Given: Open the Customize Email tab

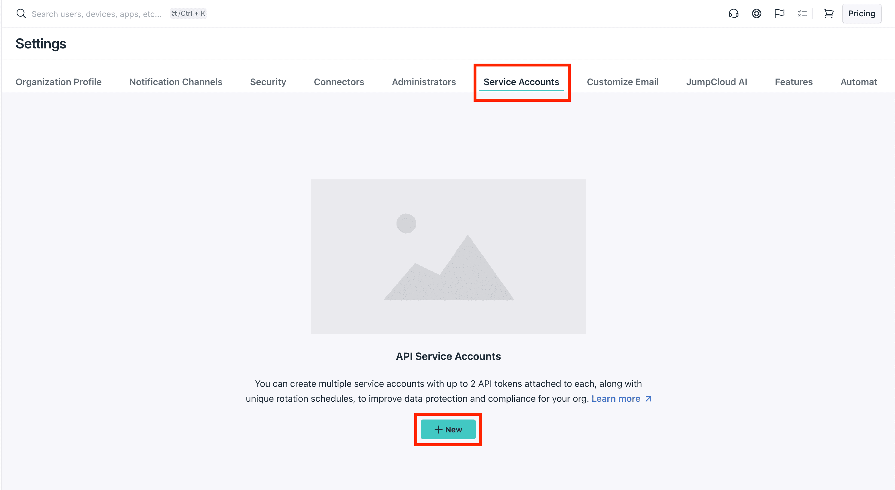Looking at the screenshot, I should click(x=623, y=82).
